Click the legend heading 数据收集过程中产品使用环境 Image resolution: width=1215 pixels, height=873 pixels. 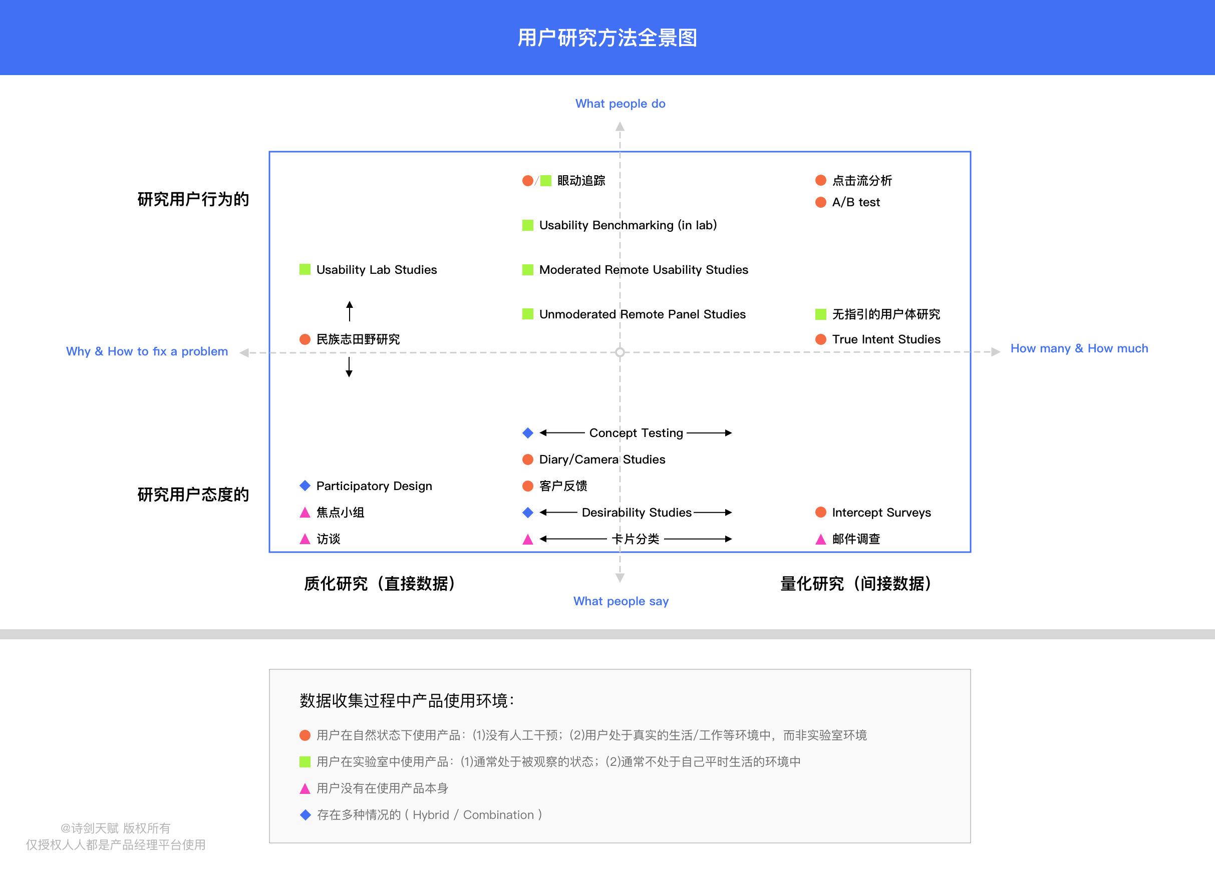(407, 700)
